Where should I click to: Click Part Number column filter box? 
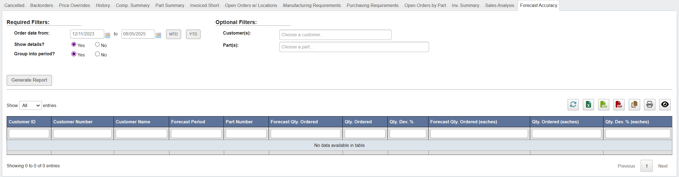(246, 134)
